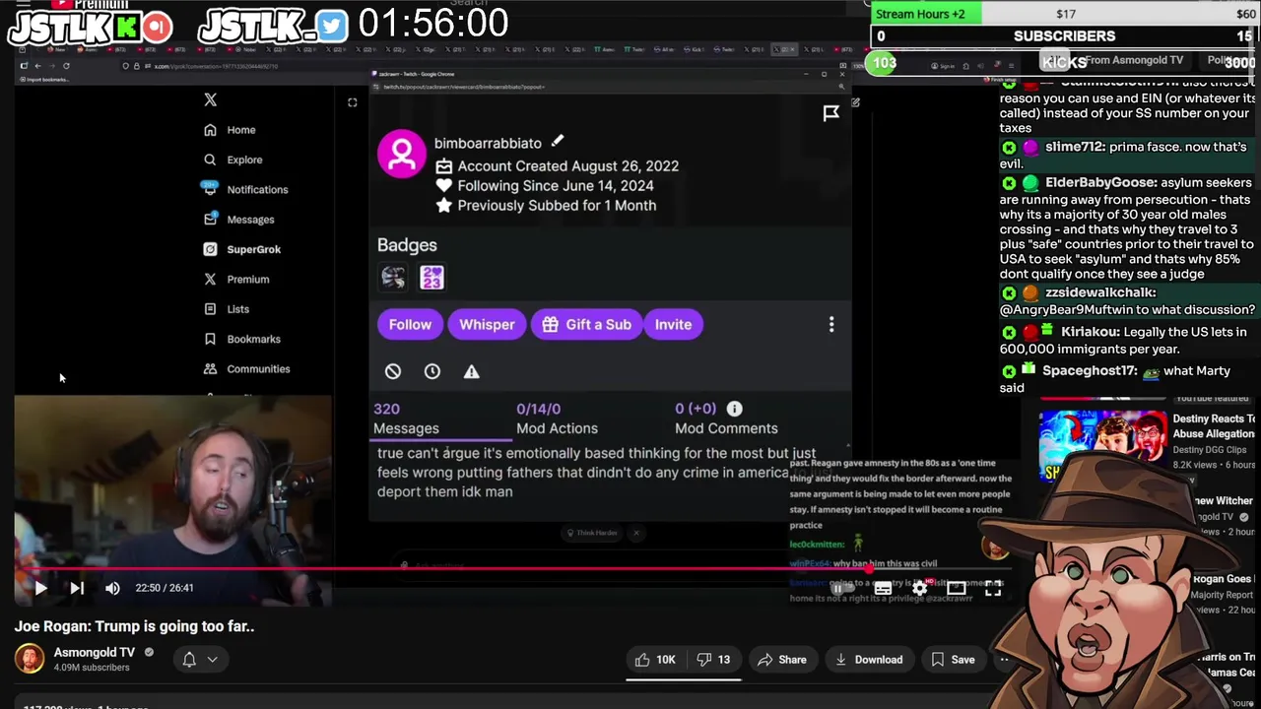
Task: Open Messages envelope in X sidebar
Action: 210,219
